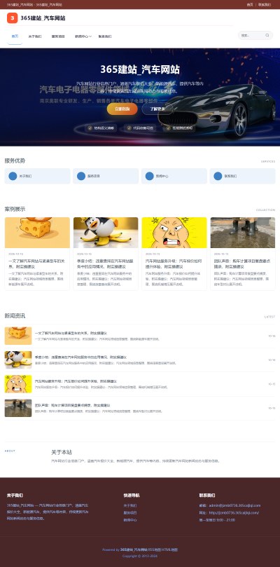This screenshot has height=567, width=280.
Task: Open case title starting with "团队声音"
Action: coord(242,264)
